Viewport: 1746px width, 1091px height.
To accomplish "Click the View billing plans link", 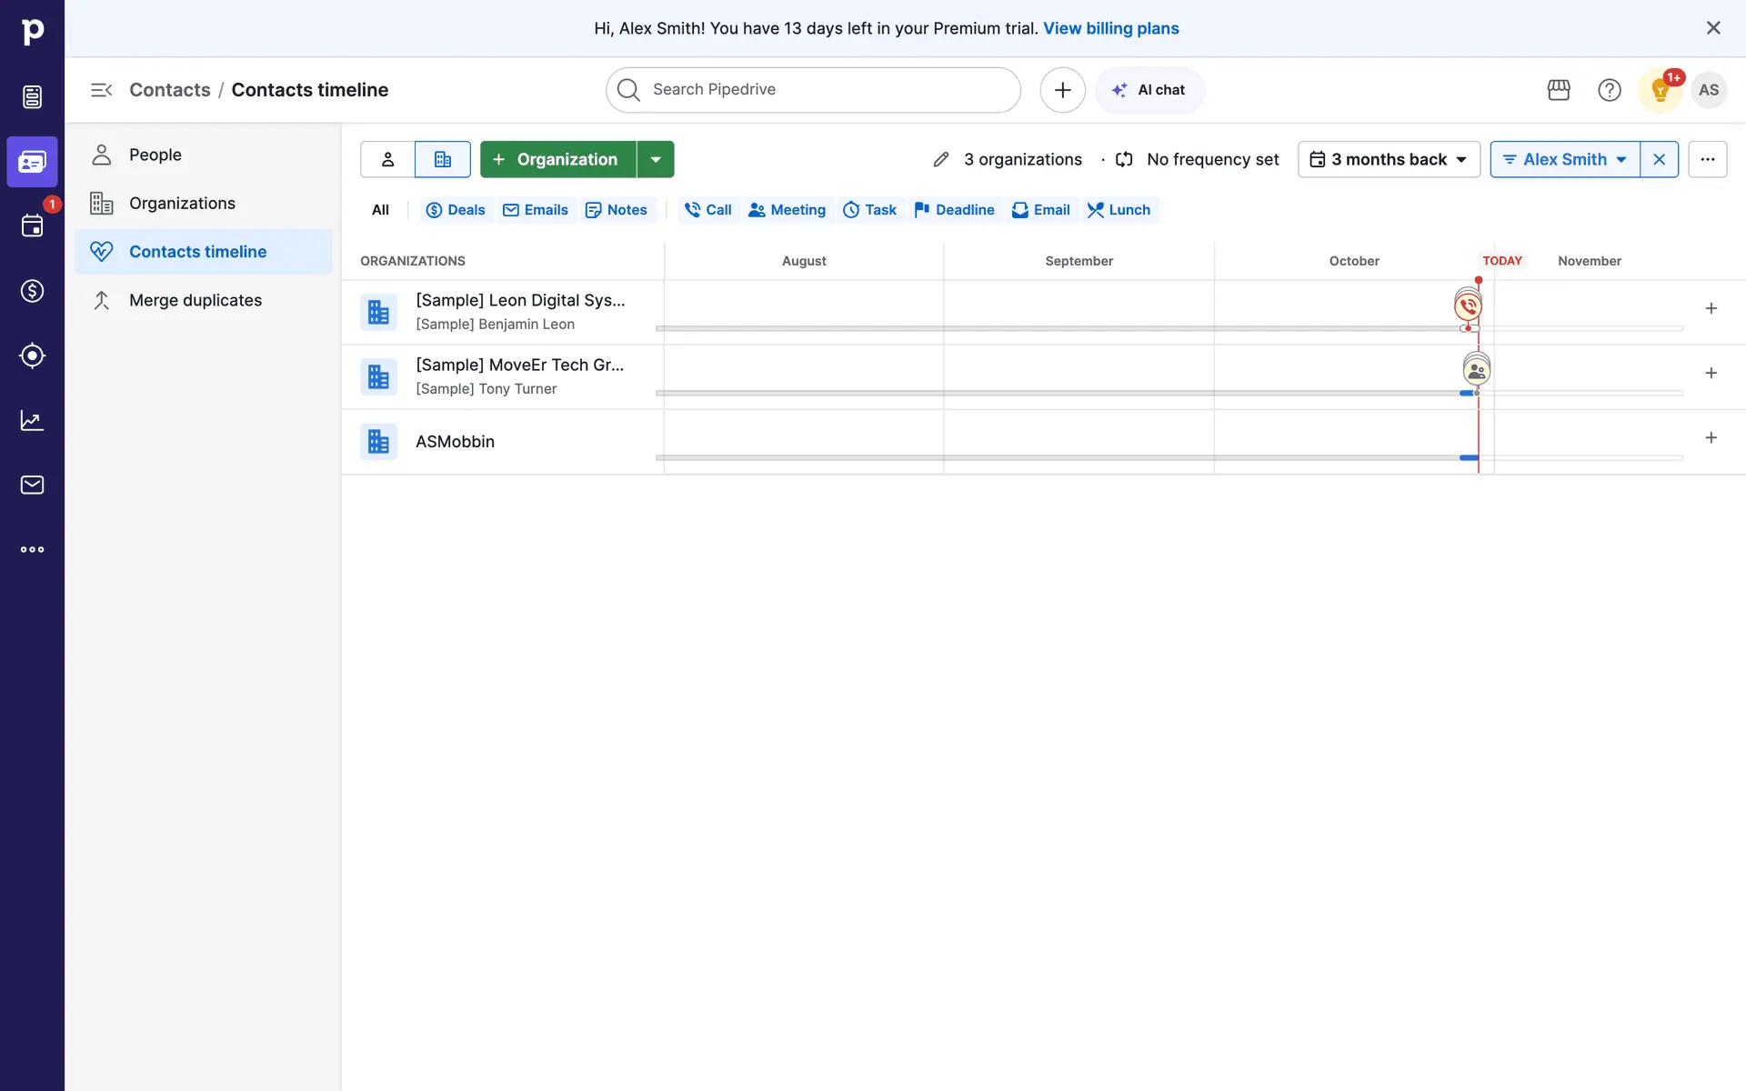I will 1110,28.
